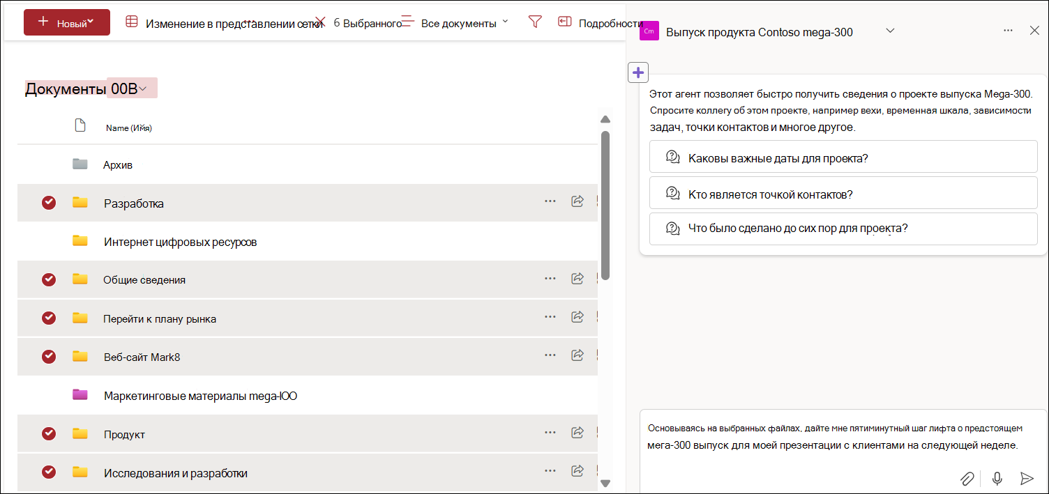This screenshot has height=494, width=1049.
Task: Select prompt Каковы важные даты для проекта?
Action: [x=843, y=157]
